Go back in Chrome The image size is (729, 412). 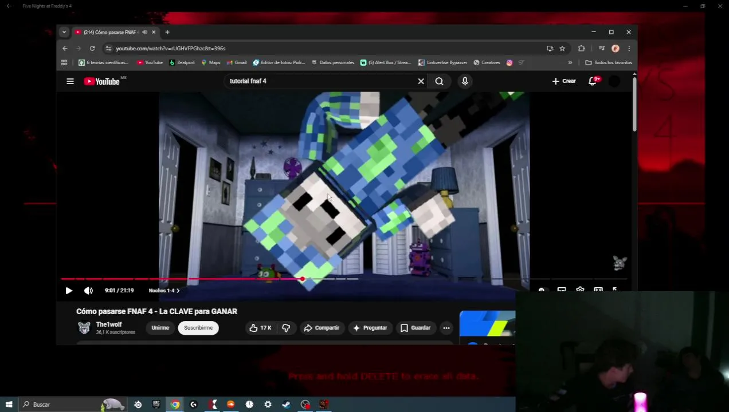pyautogui.click(x=65, y=49)
